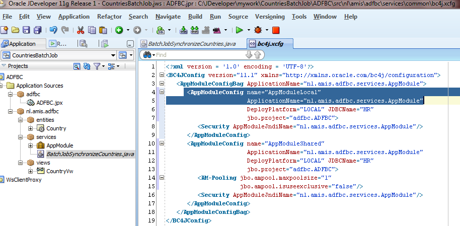Click the Save All toolbar icon
460x226 pixels.
[x=37, y=31]
